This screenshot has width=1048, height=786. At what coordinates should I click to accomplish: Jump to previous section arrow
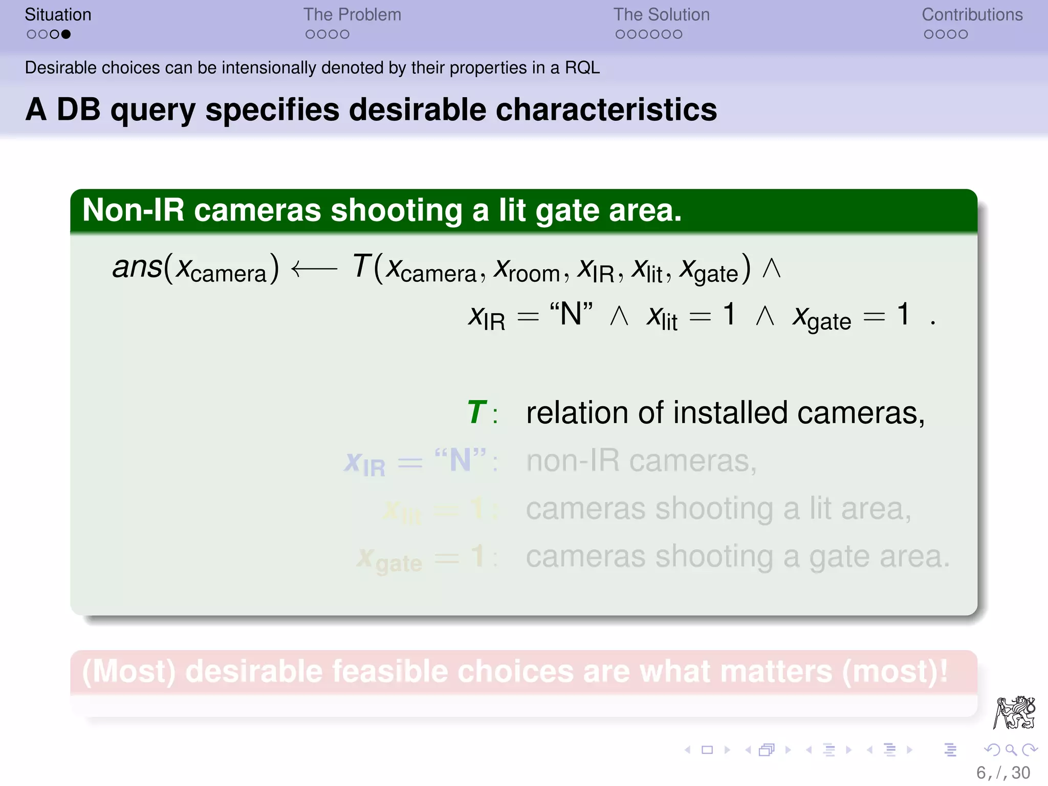[869, 750]
